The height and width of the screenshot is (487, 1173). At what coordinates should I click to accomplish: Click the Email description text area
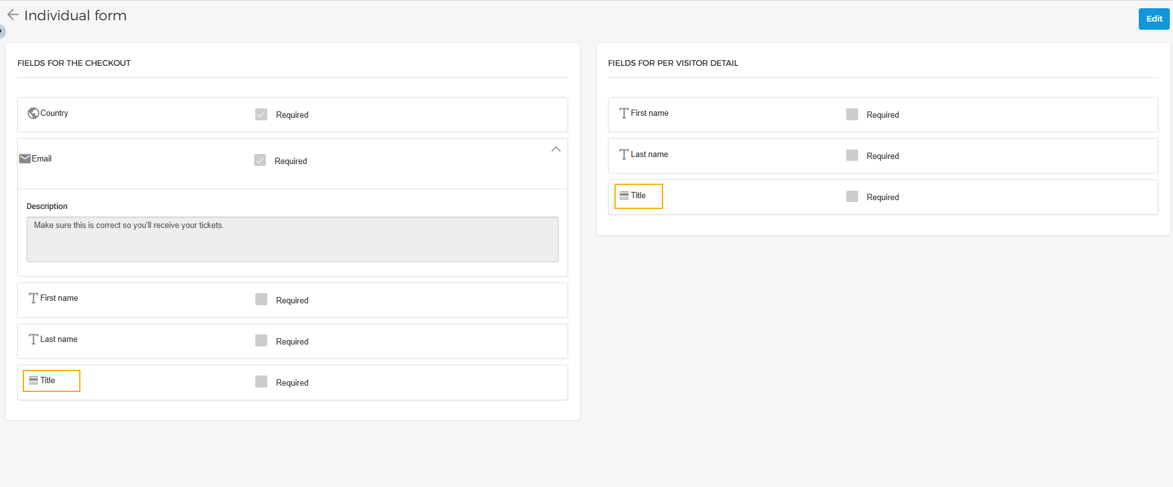[293, 239]
